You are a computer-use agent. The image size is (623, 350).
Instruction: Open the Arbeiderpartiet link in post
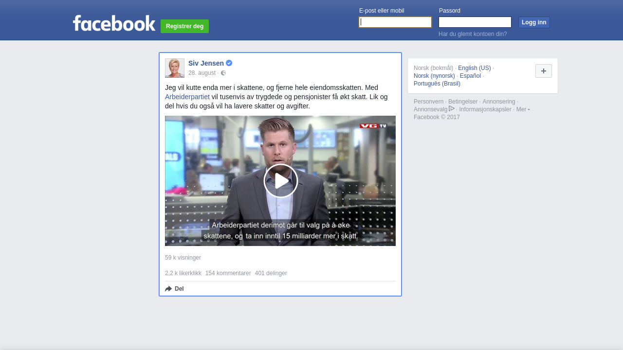[187, 97]
